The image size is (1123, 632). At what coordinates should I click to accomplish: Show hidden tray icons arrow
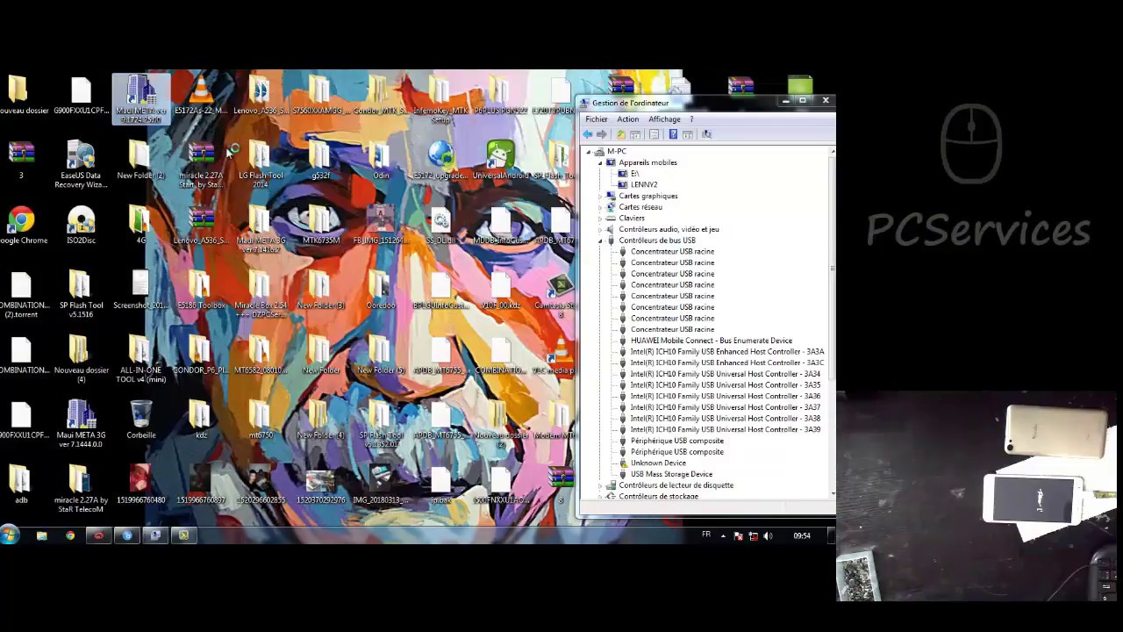724,535
